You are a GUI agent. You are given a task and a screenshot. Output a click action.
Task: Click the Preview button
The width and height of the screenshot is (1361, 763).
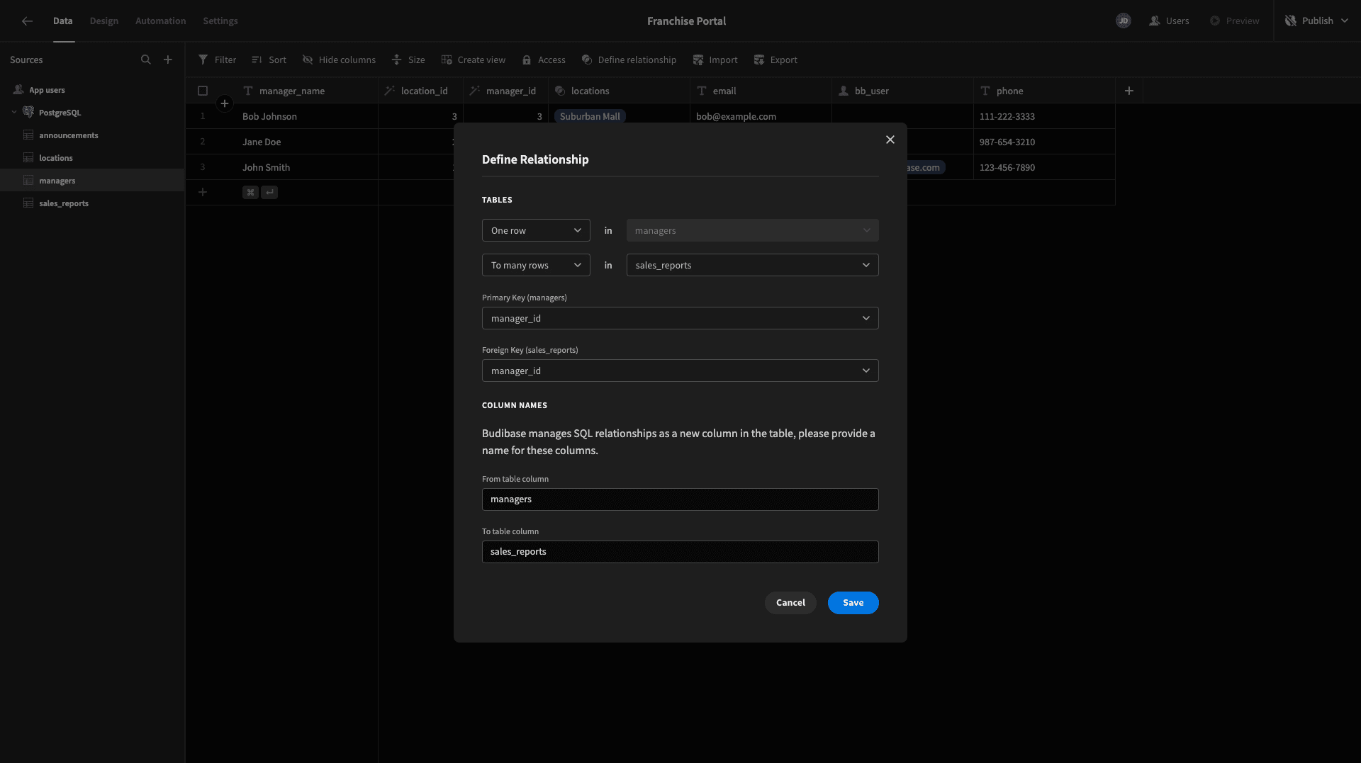click(1235, 21)
